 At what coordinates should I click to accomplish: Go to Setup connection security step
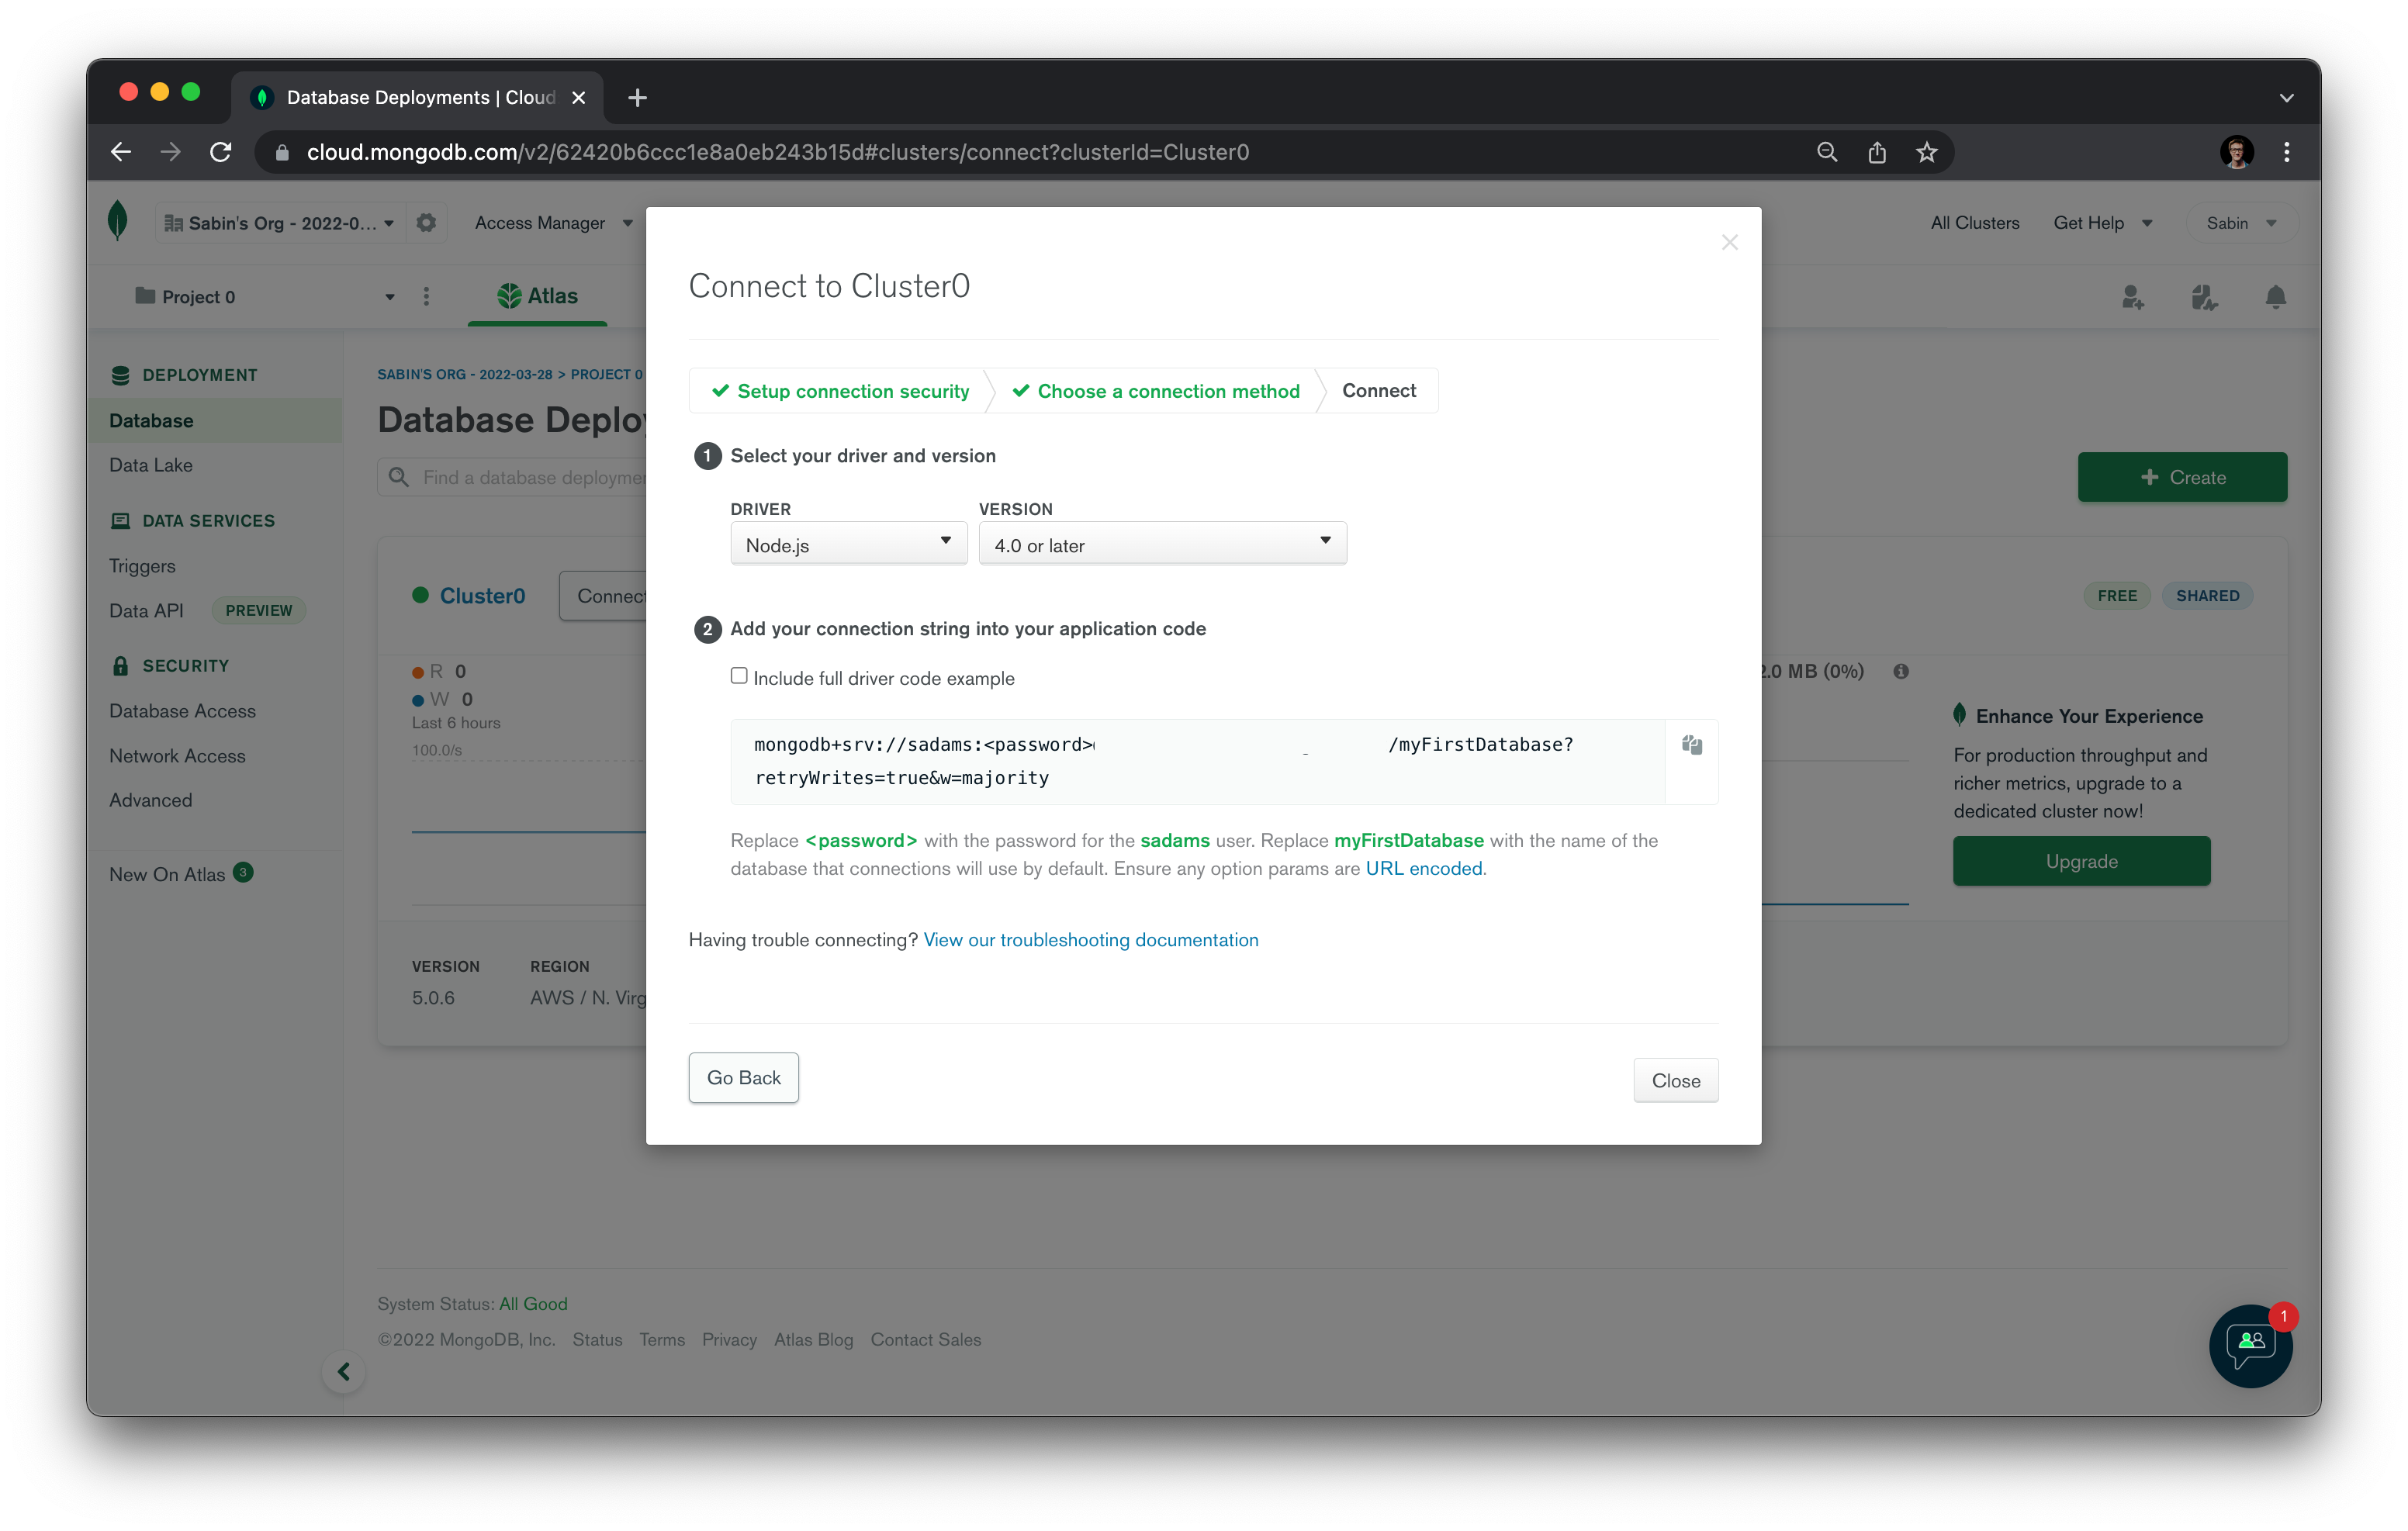[841, 391]
